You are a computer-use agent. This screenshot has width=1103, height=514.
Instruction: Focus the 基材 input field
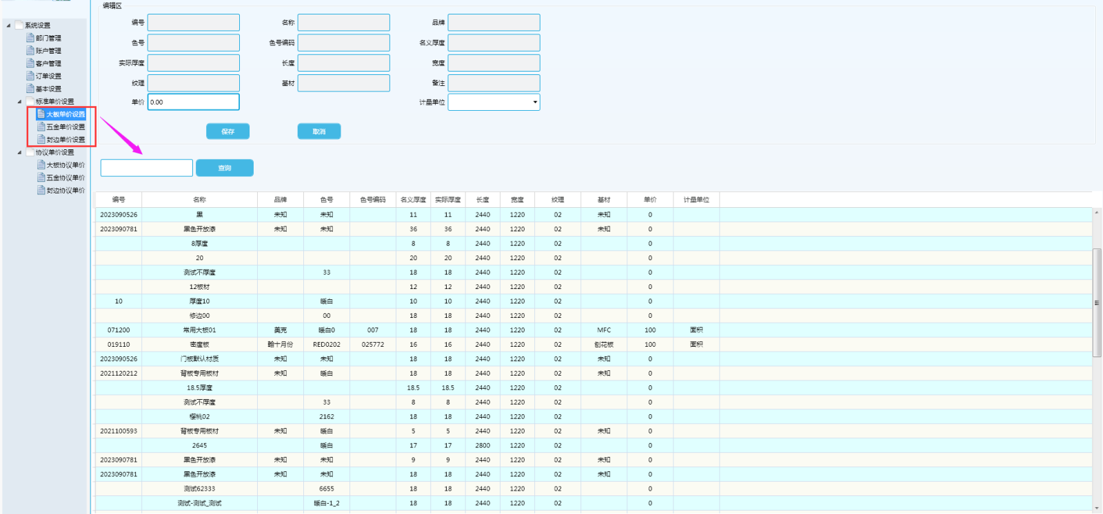[x=344, y=83]
